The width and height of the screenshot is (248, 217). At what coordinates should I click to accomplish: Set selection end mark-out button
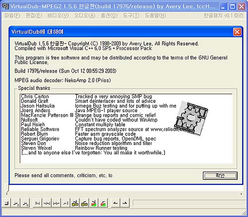(x=125, y=203)
